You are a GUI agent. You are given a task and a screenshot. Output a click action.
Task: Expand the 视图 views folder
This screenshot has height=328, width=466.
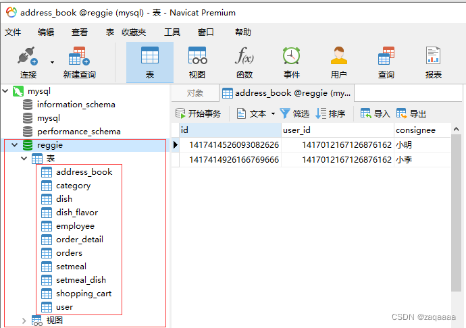[24, 321]
